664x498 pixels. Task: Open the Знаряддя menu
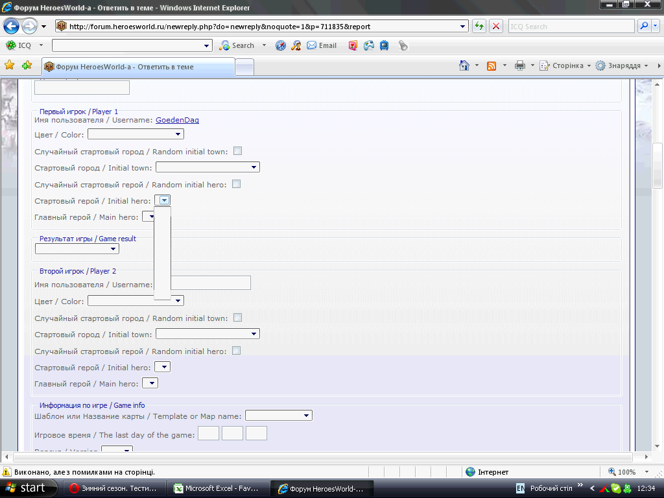point(621,65)
